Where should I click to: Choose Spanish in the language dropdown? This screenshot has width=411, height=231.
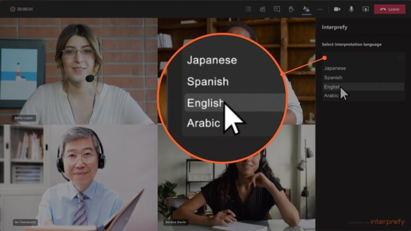[x=333, y=77]
